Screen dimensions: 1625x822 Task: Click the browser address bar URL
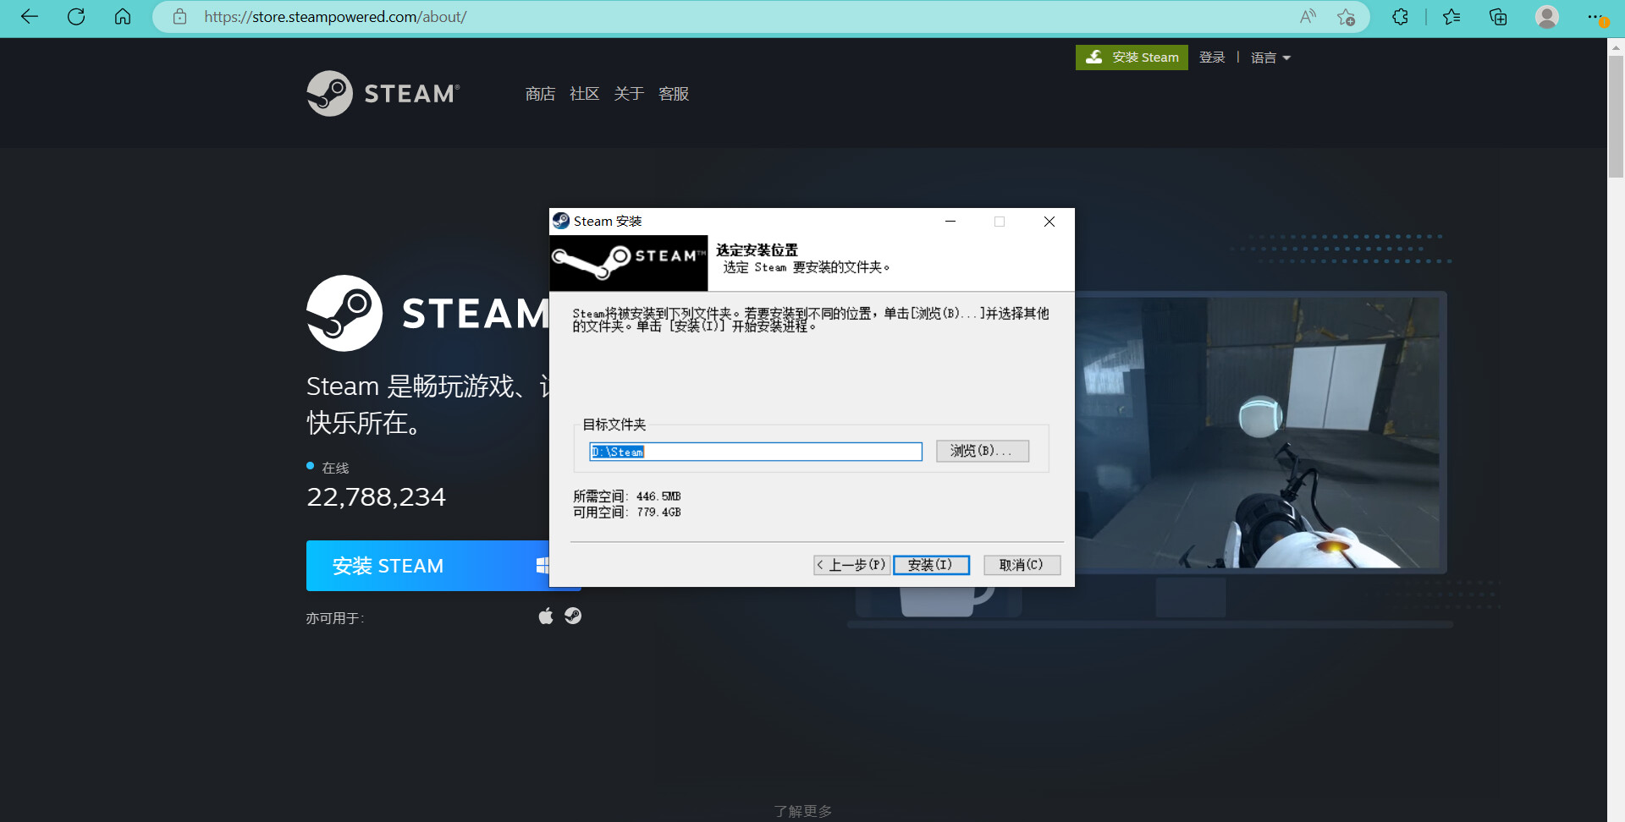(335, 17)
